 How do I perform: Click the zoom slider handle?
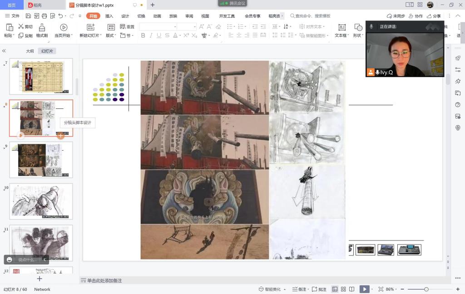coord(426,289)
